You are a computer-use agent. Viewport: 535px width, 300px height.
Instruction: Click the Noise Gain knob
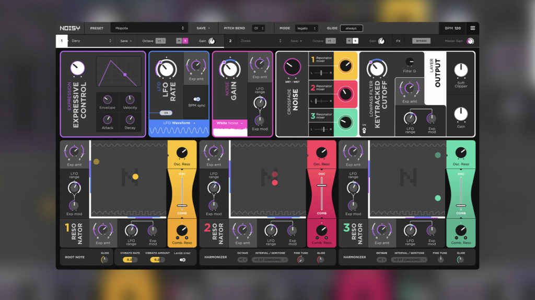click(230, 69)
